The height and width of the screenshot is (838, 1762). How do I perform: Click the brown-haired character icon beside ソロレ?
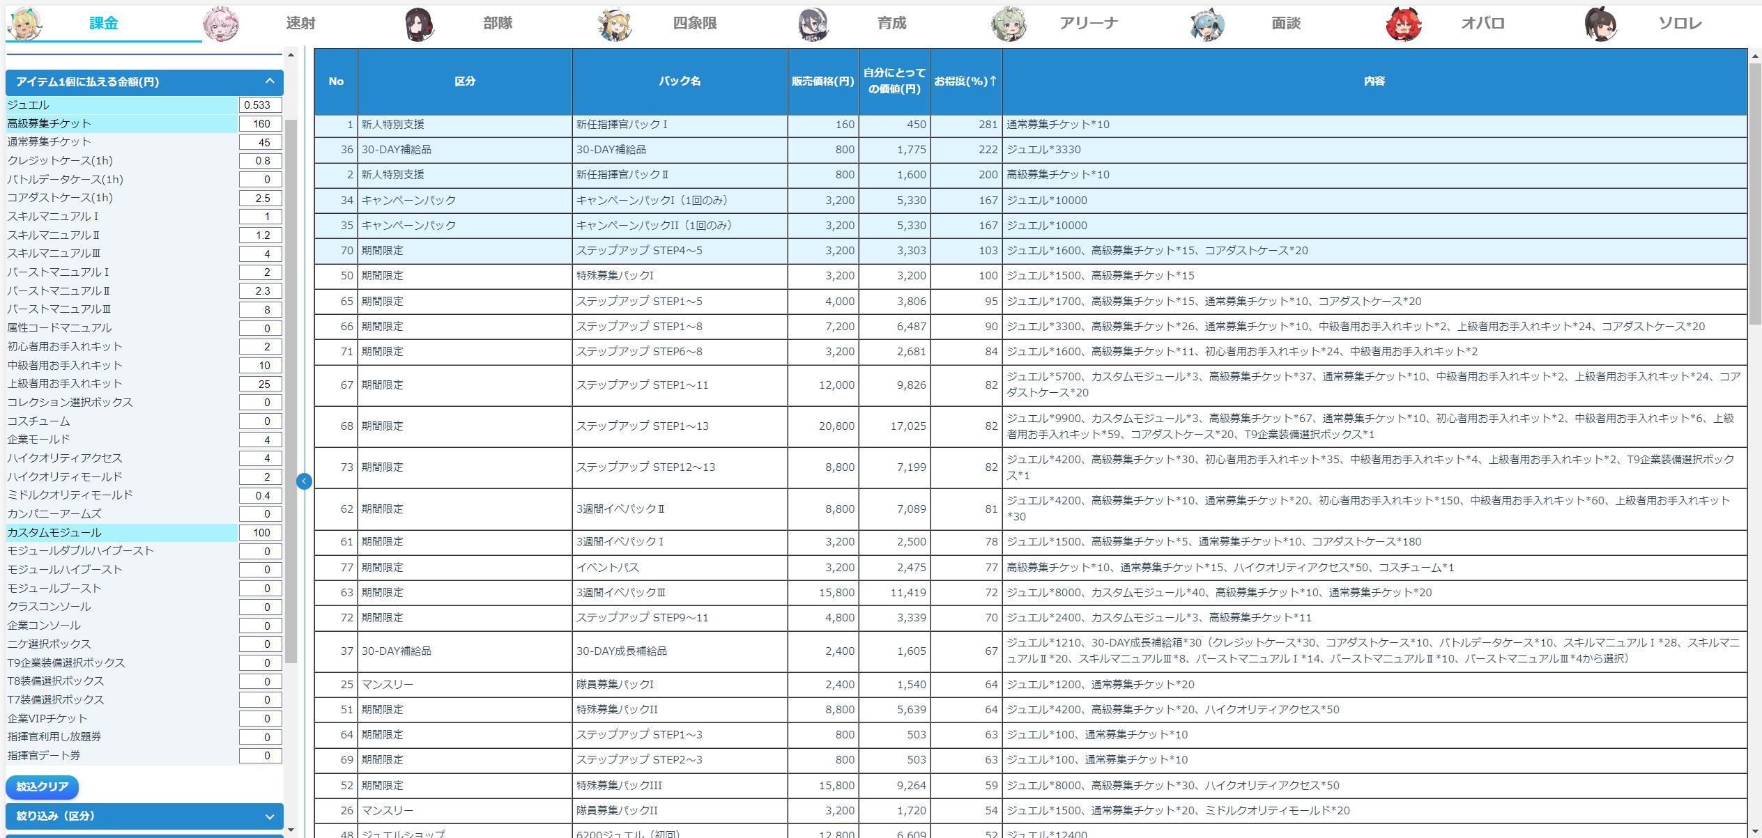pos(1601,24)
